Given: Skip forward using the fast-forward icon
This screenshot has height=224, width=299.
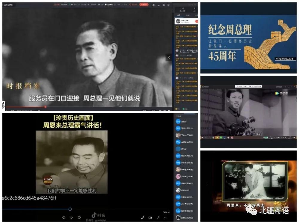Looking at the screenshot, I should [79, 218].
